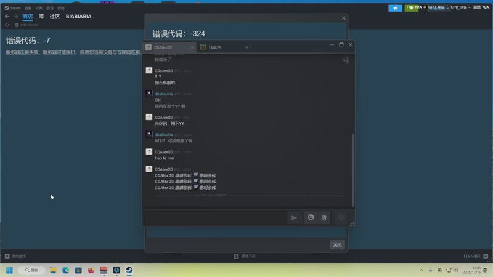493x277 pixels.
Task: Click the taskbar search box
Action: tap(31, 270)
